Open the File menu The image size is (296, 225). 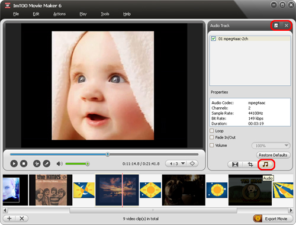[x=16, y=14]
